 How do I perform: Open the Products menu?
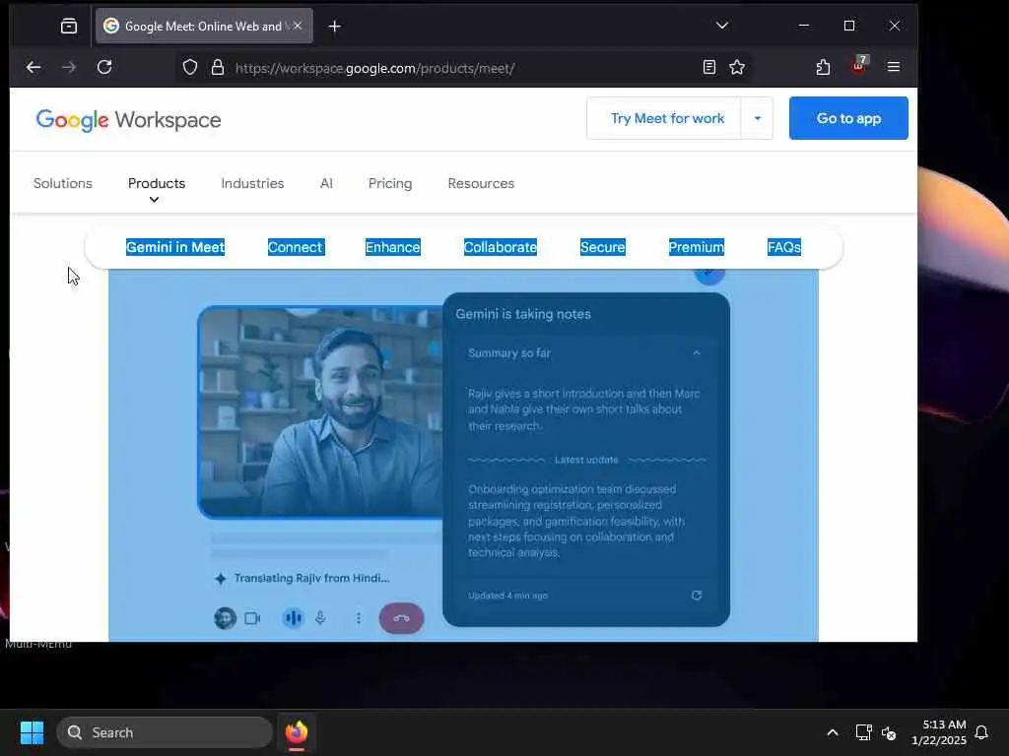coord(157,183)
